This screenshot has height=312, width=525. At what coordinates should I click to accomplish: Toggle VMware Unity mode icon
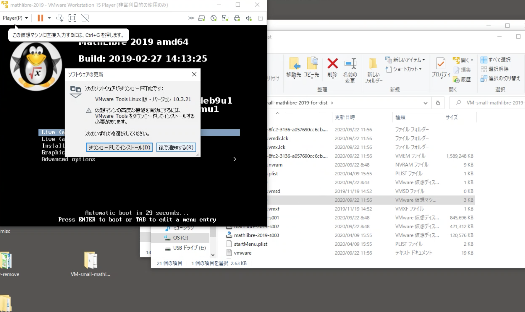click(x=85, y=18)
